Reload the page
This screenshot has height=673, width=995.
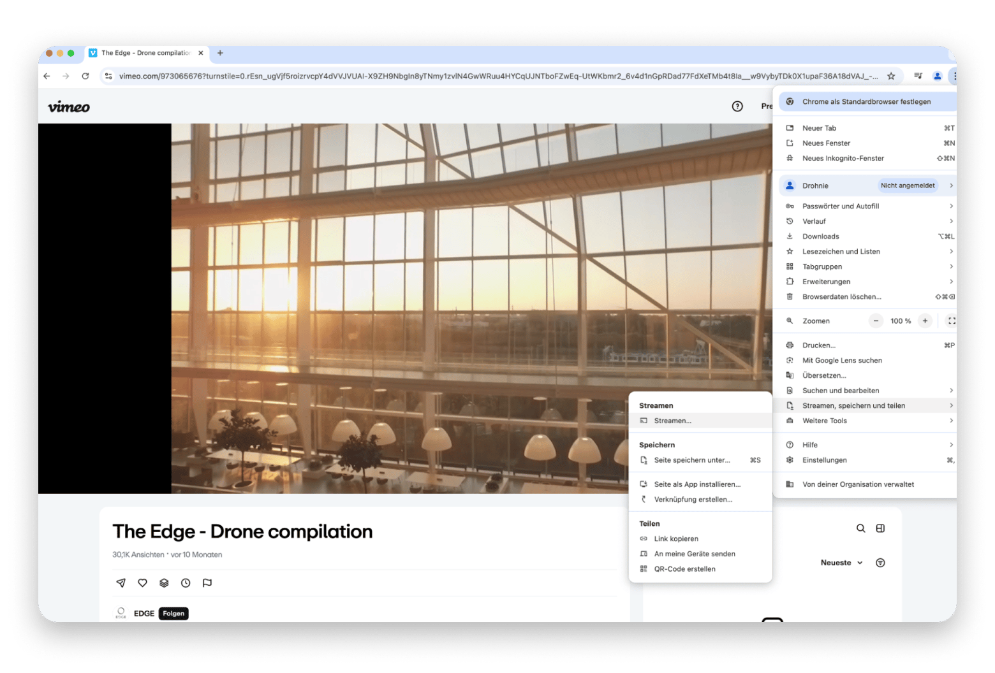tap(85, 76)
